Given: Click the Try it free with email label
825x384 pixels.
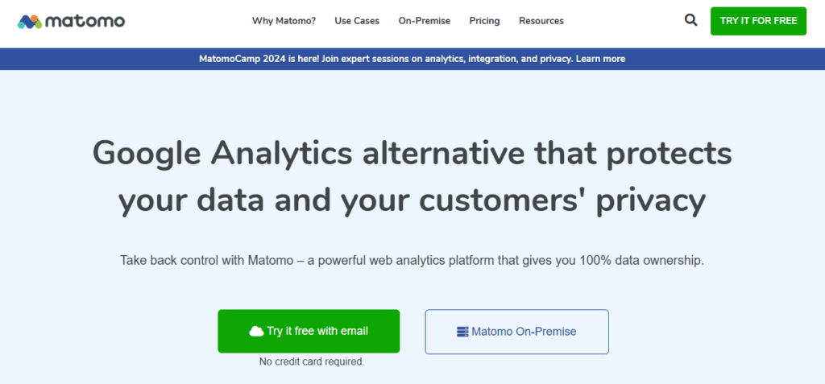Looking at the screenshot, I should click(x=317, y=331).
